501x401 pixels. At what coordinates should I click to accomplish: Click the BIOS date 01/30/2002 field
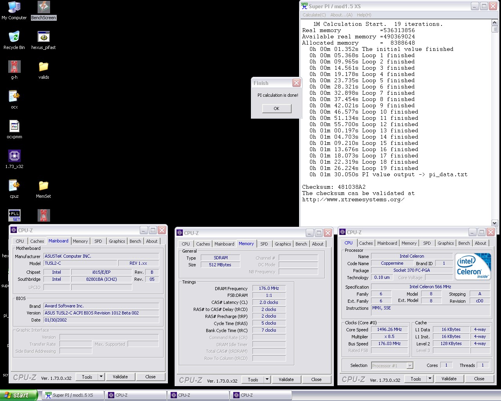(101, 320)
